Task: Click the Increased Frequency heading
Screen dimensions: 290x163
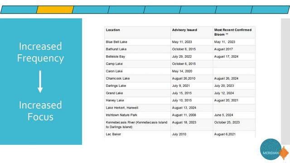Action: click(40, 52)
